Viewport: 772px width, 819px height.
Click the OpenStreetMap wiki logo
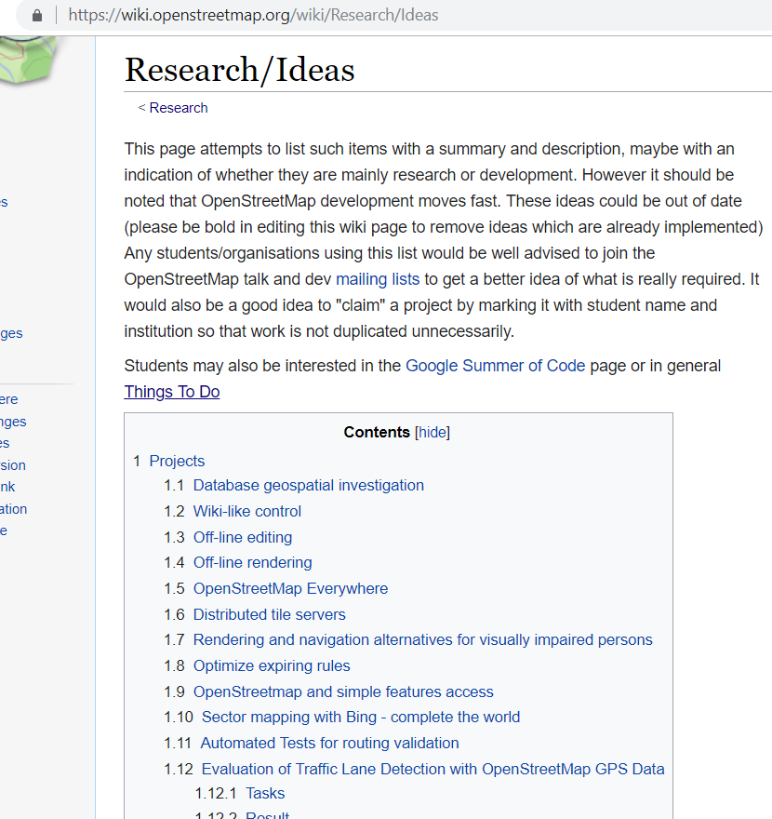pos(27,59)
